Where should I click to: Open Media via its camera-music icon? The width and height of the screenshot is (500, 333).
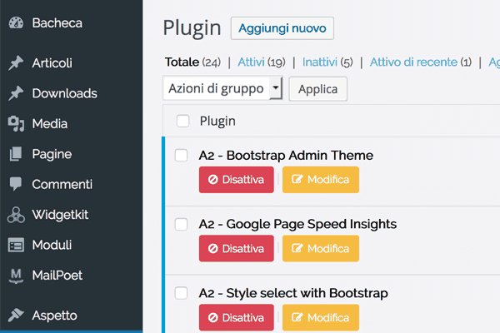pos(16,124)
